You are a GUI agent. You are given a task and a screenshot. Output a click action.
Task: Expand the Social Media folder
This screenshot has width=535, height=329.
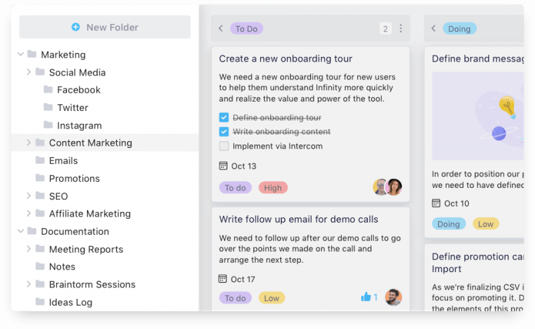point(29,72)
